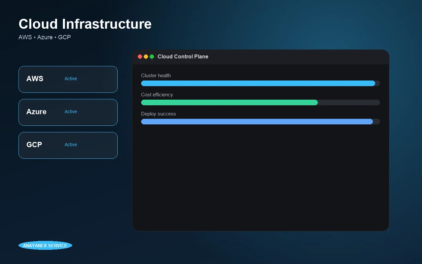Click the yellow minimize dot

[x=146, y=57]
